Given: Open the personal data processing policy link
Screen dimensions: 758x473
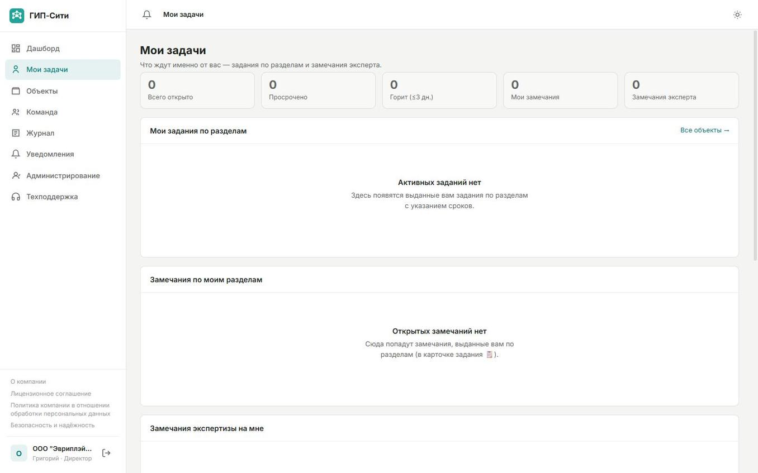Looking at the screenshot, I should click(60, 409).
